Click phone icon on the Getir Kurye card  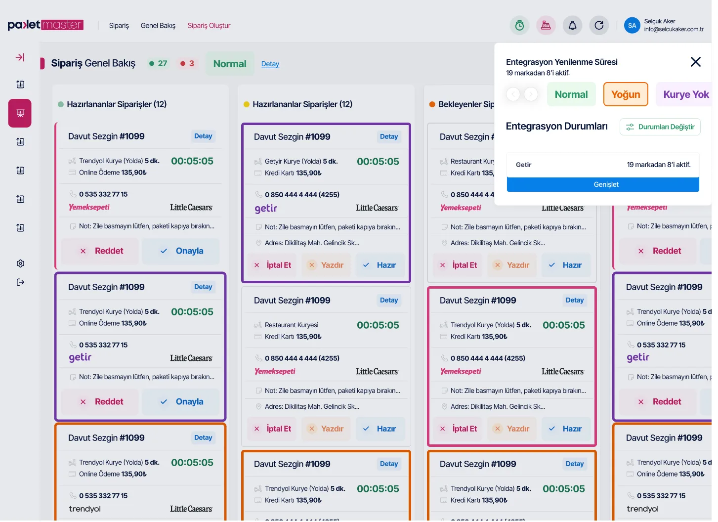pyautogui.click(x=258, y=194)
